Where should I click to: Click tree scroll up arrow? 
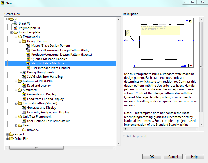[119, 19]
